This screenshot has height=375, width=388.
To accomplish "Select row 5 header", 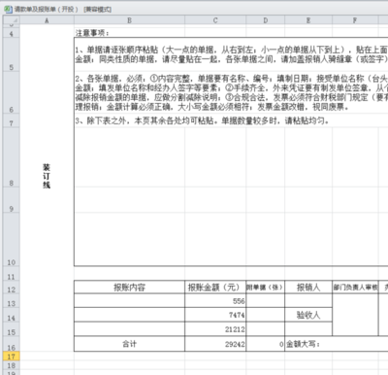I will point(11,54).
